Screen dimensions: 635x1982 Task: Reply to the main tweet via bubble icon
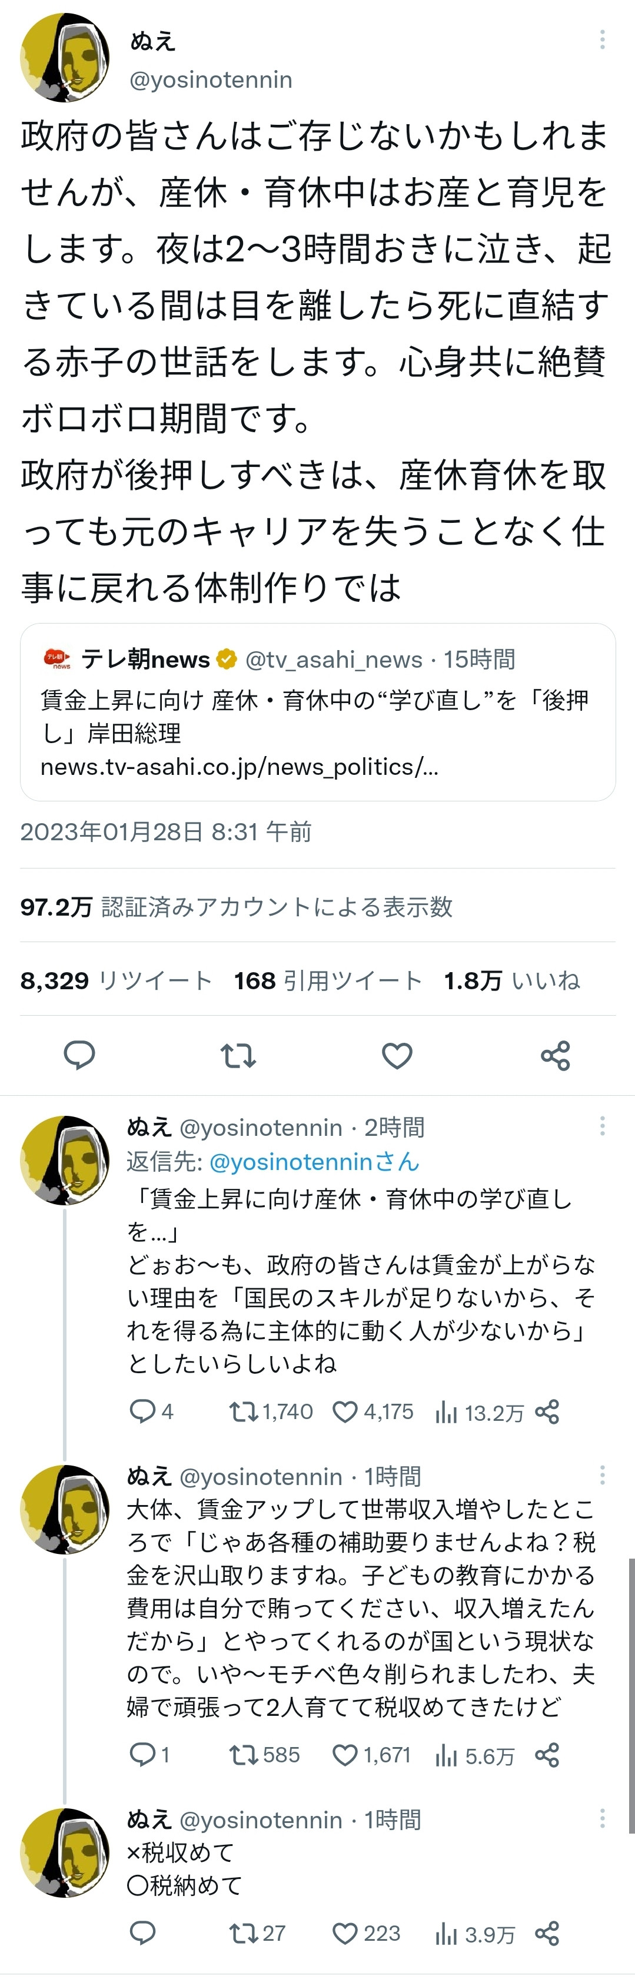78,1055
